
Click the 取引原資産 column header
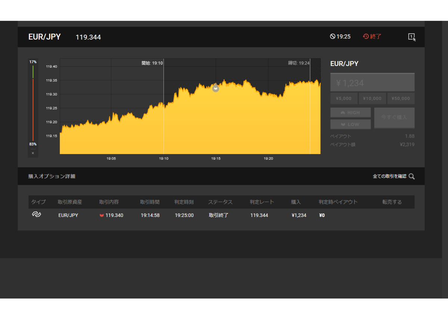click(70, 202)
